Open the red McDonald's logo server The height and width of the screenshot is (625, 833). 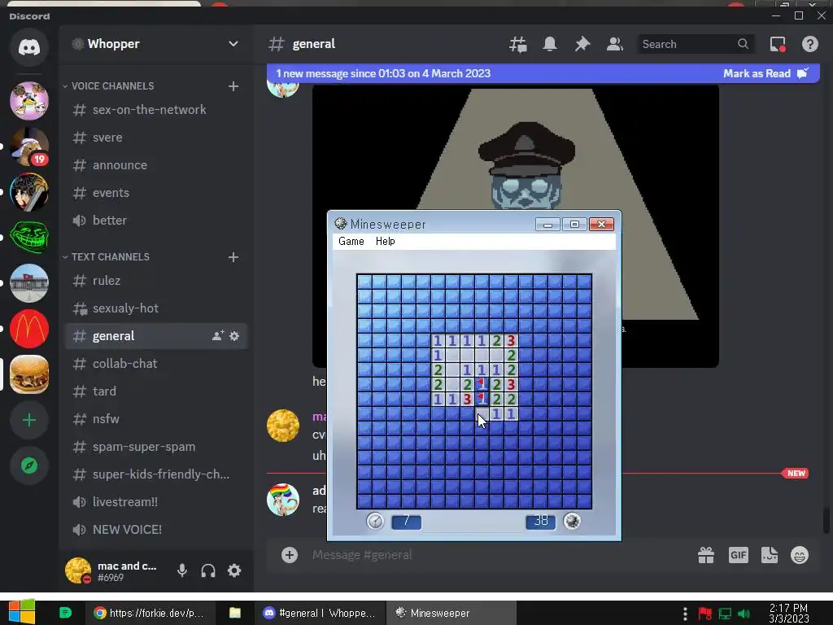point(29,329)
